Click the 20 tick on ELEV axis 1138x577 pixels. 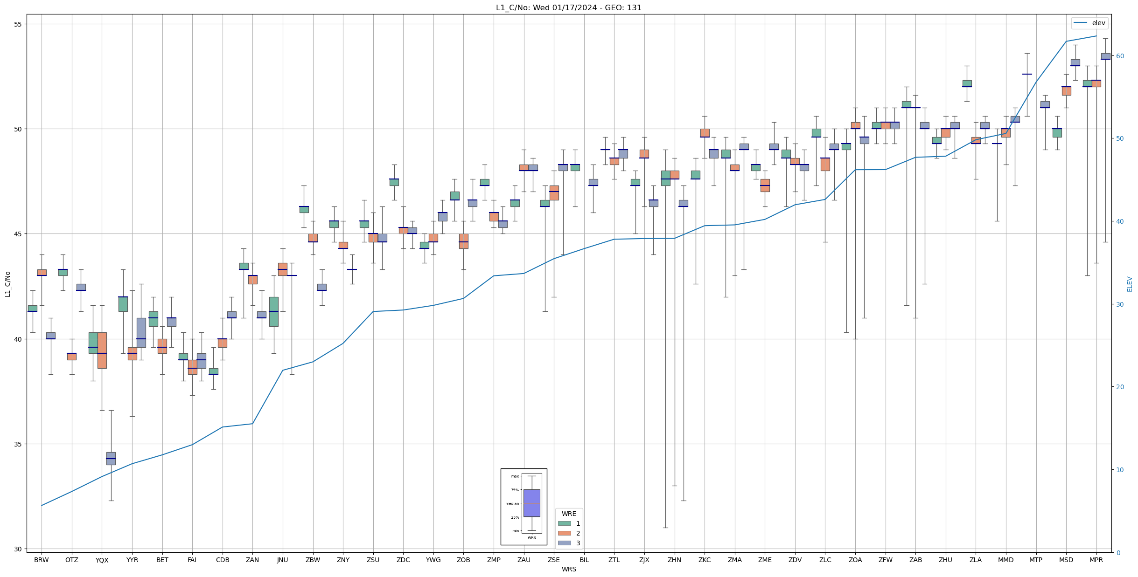coord(1120,387)
